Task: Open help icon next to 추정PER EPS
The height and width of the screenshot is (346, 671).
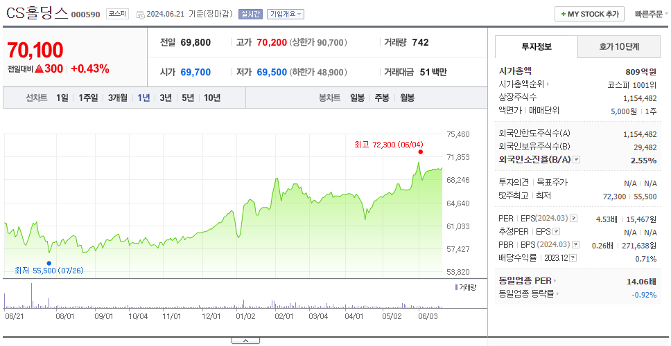Action: 556,232
